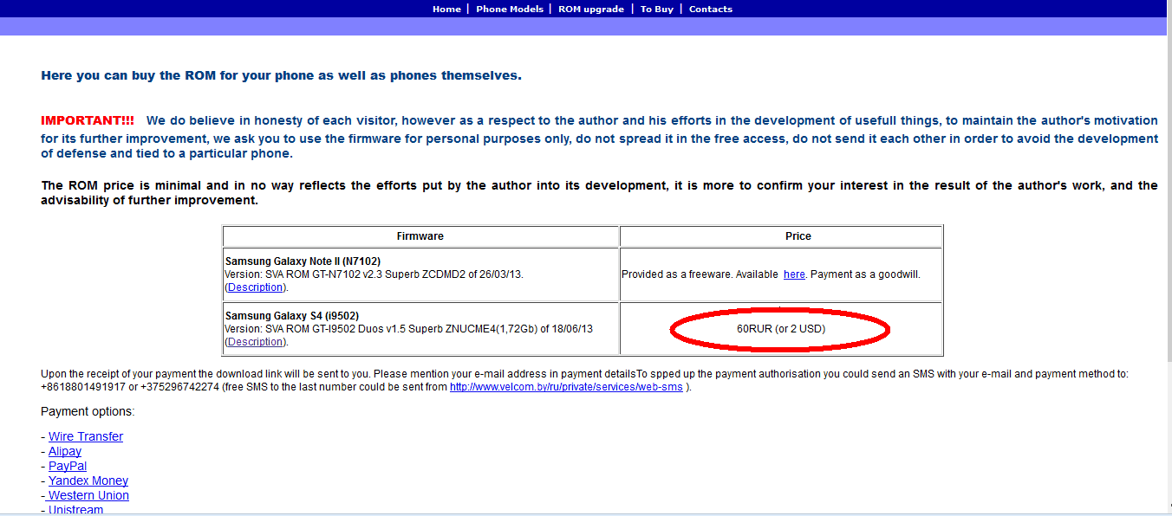Click the 'Payment options:' label
Screen dimensions: 1172x516
tap(88, 411)
